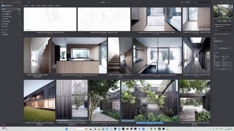Open File Explorer from the taskbar
Viewport: 234px width, 131px height.
coord(99,129)
